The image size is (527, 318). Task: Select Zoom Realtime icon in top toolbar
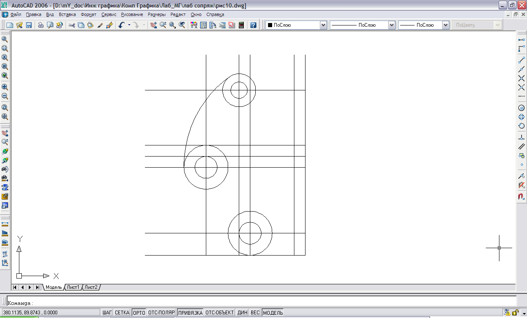[x=163, y=25]
